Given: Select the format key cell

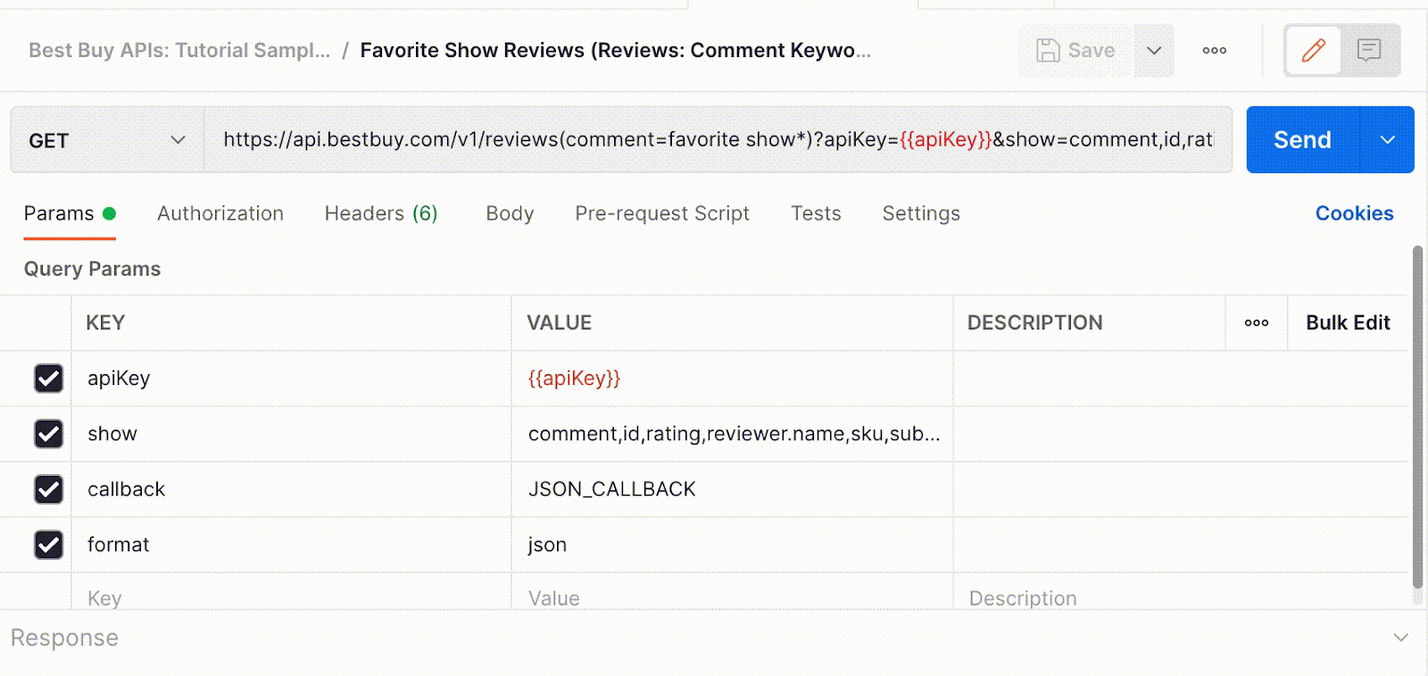Looking at the screenshot, I should pos(291,545).
